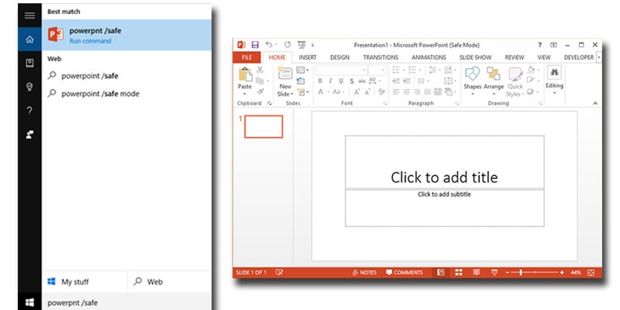Click the Align Left paragraph icon
This screenshot has height=310, width=620.
(396, 91)
